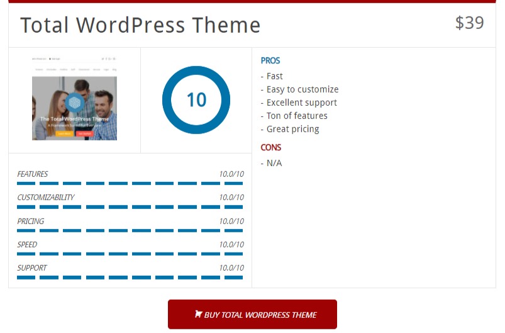This screenshot has height=333, width=505.
Task: Click the PROS heading
Action: (270, 60)
